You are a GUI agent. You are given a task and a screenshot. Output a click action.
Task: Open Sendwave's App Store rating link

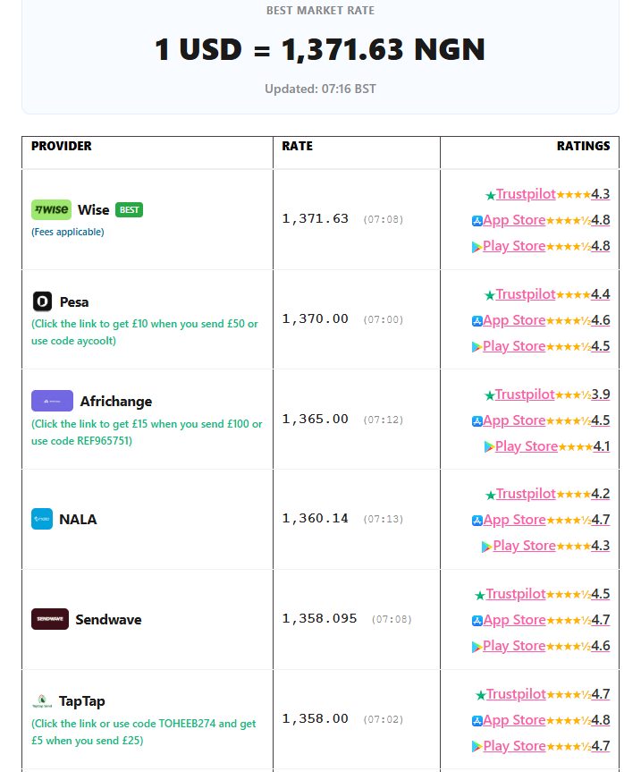(x=515, y=619)
